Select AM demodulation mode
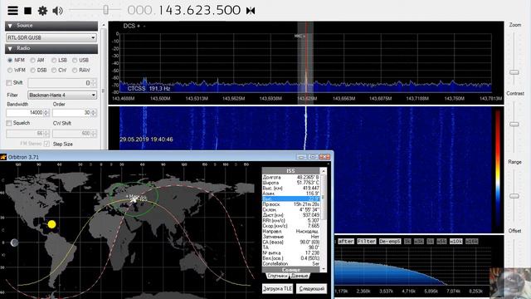This screenshot has width=531, height=299. 37,60
